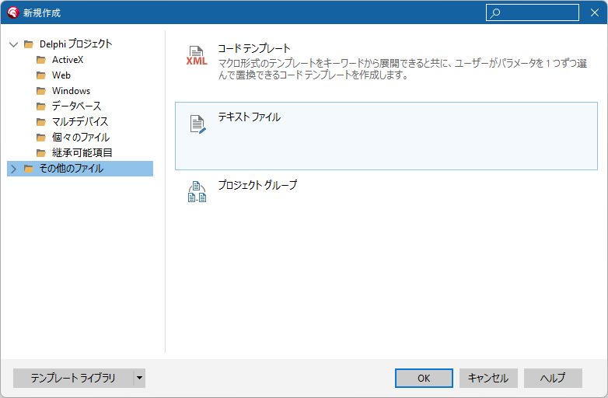
Task: Select the その他のファイル category
Action: (80, 169)
